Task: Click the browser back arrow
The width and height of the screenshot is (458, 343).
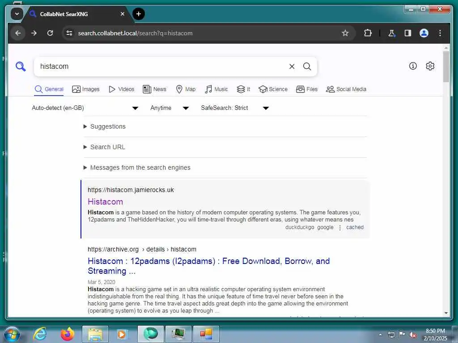Action: pyautogui.click(x=18, y=33)
